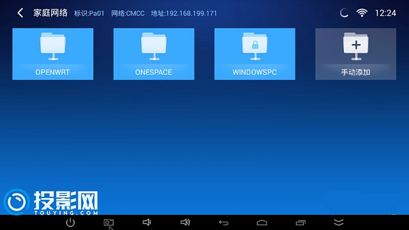Click the Wi-Fi status icon
Viewport: 409px width, 230px height.
pyautogui.click(x=362, y=13)
